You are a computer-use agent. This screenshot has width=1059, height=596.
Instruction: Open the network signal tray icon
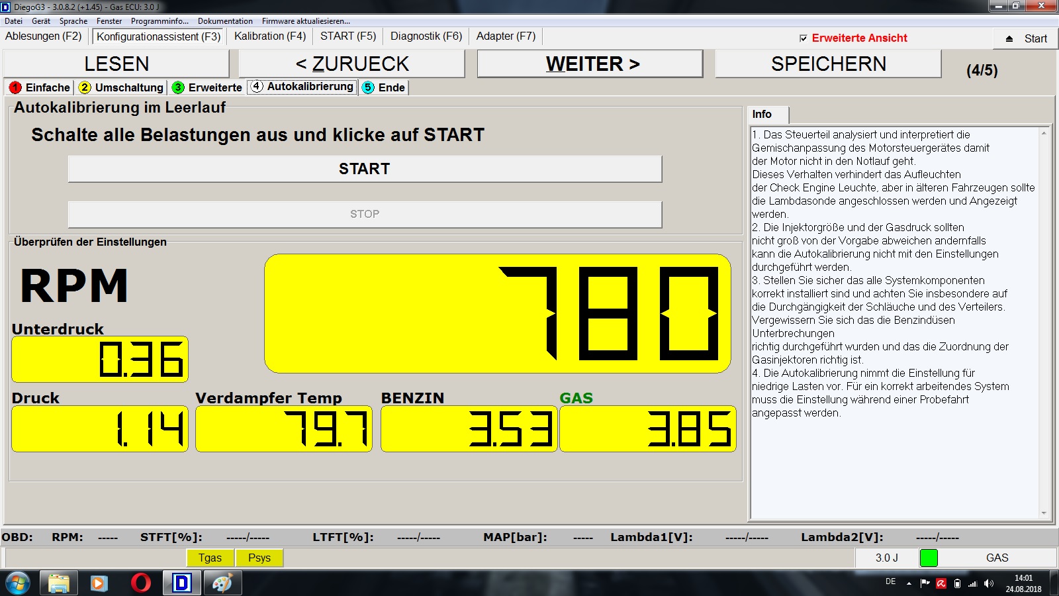point(972,583)
